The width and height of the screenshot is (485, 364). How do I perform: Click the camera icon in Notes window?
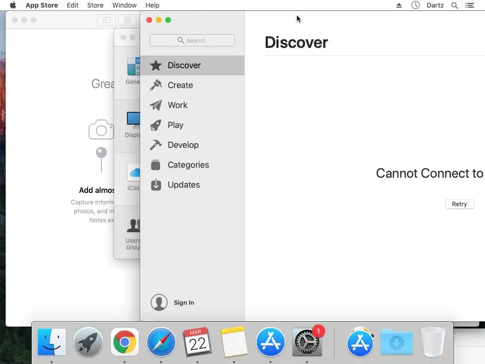(x=101, y=129)
